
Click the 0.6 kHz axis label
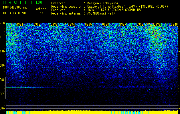point(2,108)
